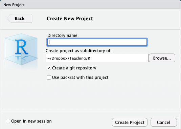Click the checkmark inside git repository box

(49, 68)
